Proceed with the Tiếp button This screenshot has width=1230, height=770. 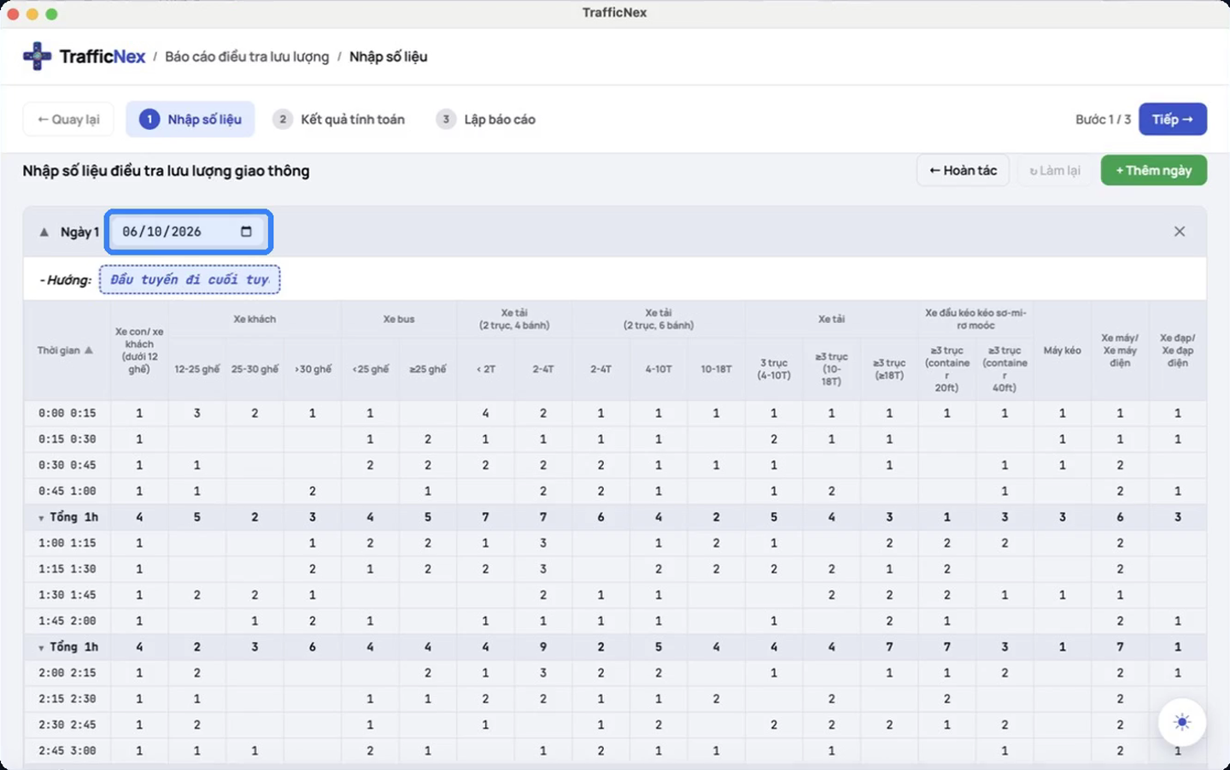[1173, 120]
